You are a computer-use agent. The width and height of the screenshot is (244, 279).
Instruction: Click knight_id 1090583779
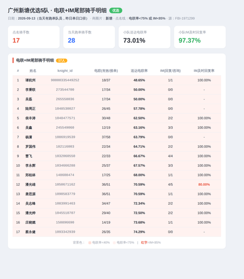(65, 194)
